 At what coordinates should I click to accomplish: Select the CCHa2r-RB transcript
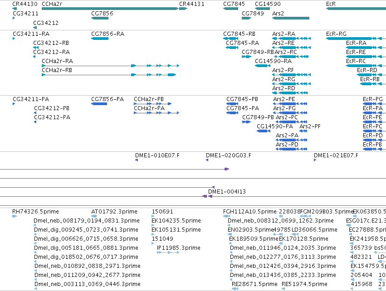[109, 75]
